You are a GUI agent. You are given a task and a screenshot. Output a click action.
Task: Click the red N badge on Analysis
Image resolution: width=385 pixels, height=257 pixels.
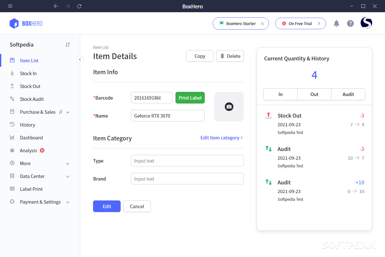click(42, 150)
